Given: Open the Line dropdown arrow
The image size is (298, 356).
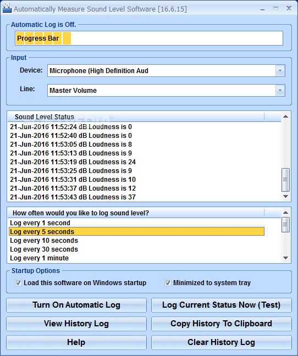Looking at the screenshot, I should [280, 90].
